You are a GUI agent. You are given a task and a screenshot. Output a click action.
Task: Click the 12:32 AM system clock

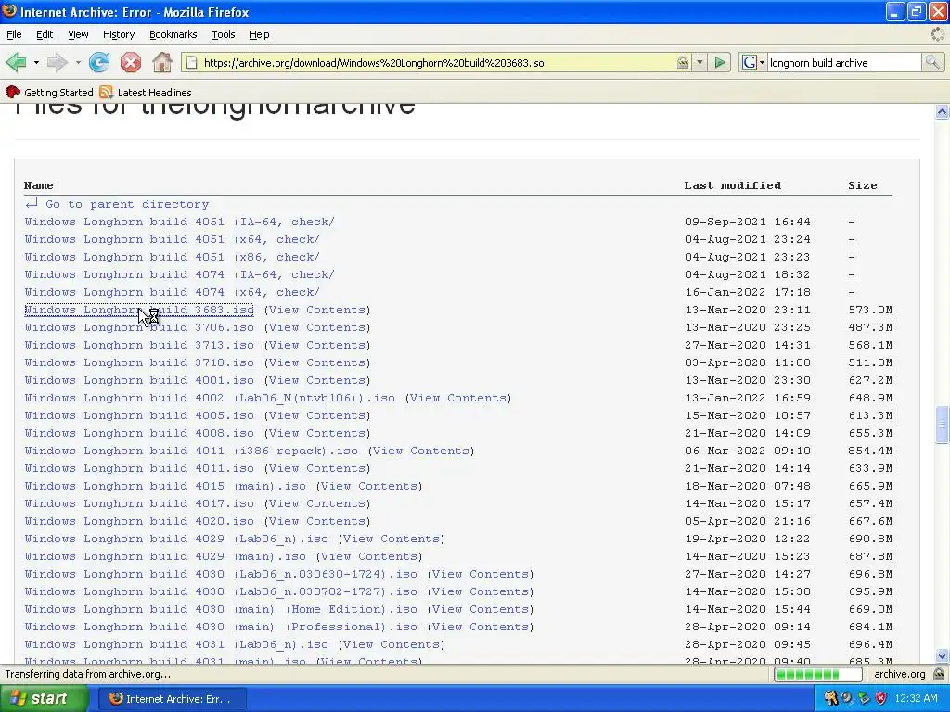(916, 698)
